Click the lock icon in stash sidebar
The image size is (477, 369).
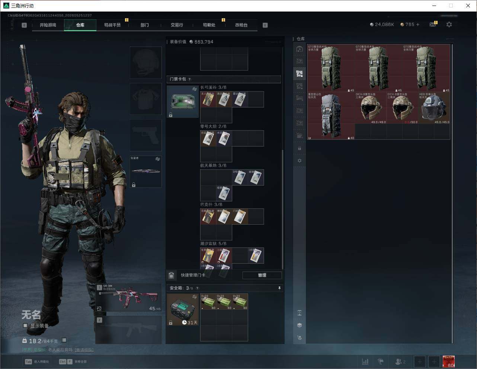pos(300,148)
